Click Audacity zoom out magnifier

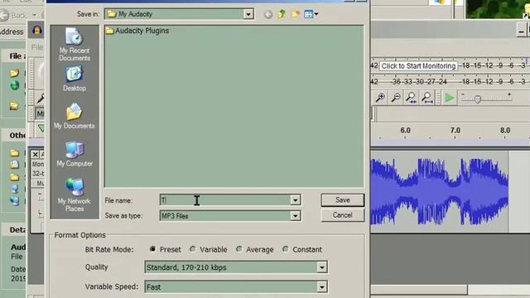396,98
